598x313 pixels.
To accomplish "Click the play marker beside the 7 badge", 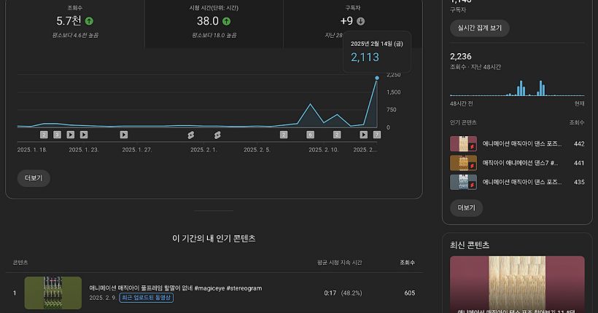I will 363,135.
